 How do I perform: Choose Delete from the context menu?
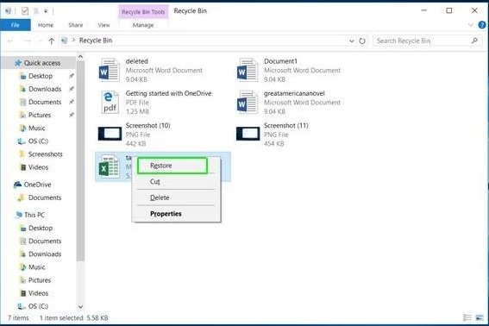pos(160,197)
